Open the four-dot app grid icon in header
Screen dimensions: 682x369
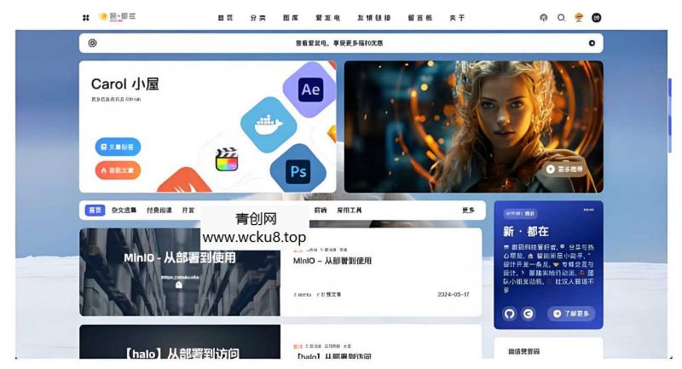[86, 18]
